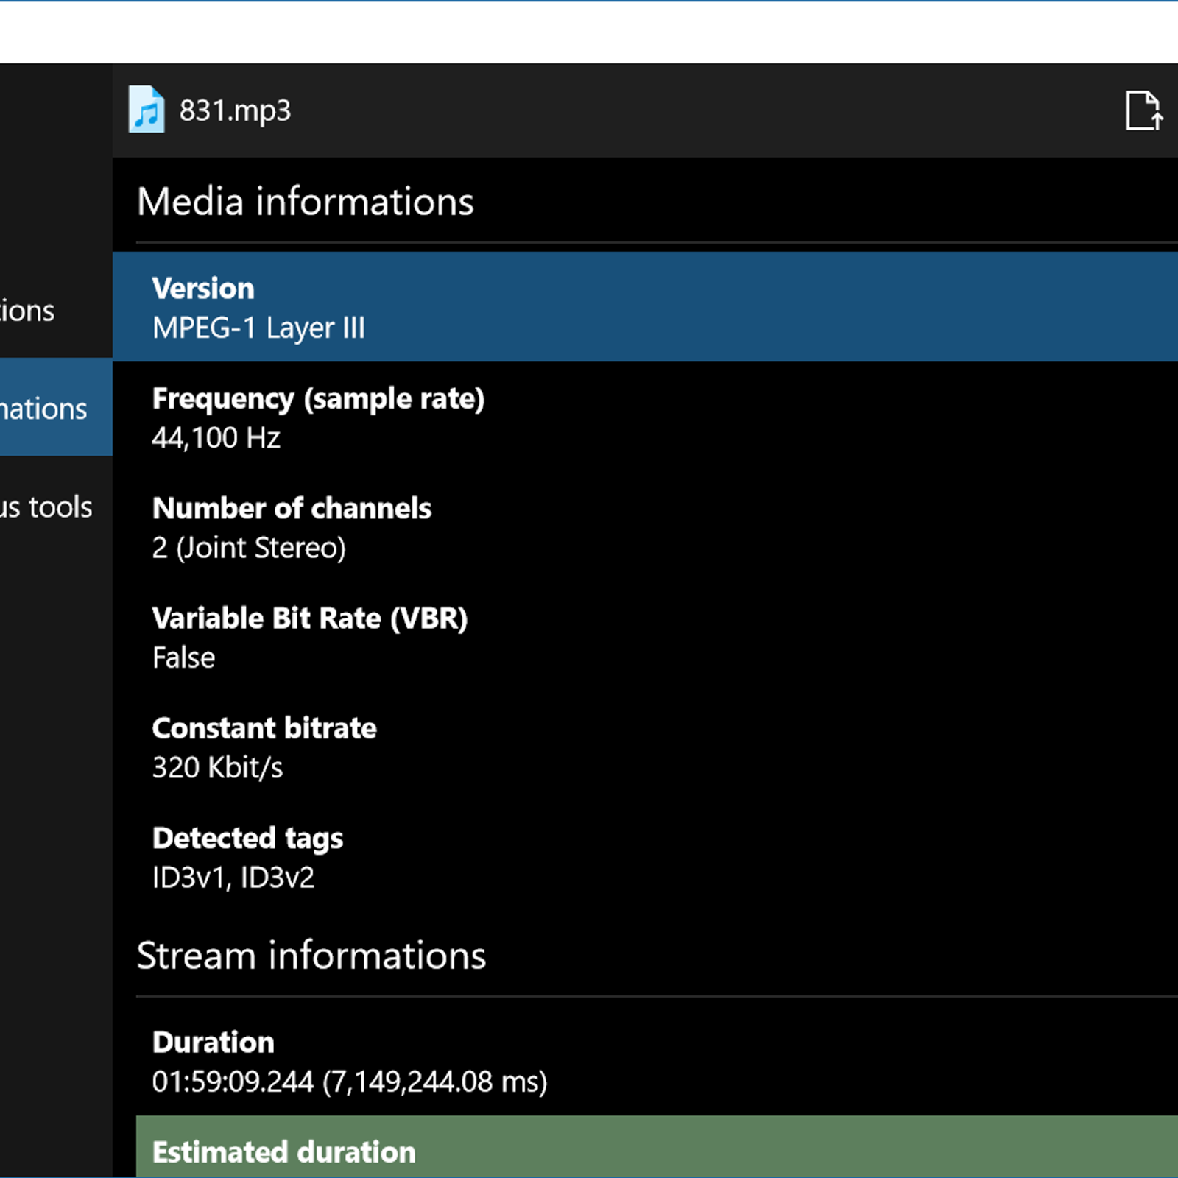
Task: Select the Number of channels row
Action: tap(645, 526)
